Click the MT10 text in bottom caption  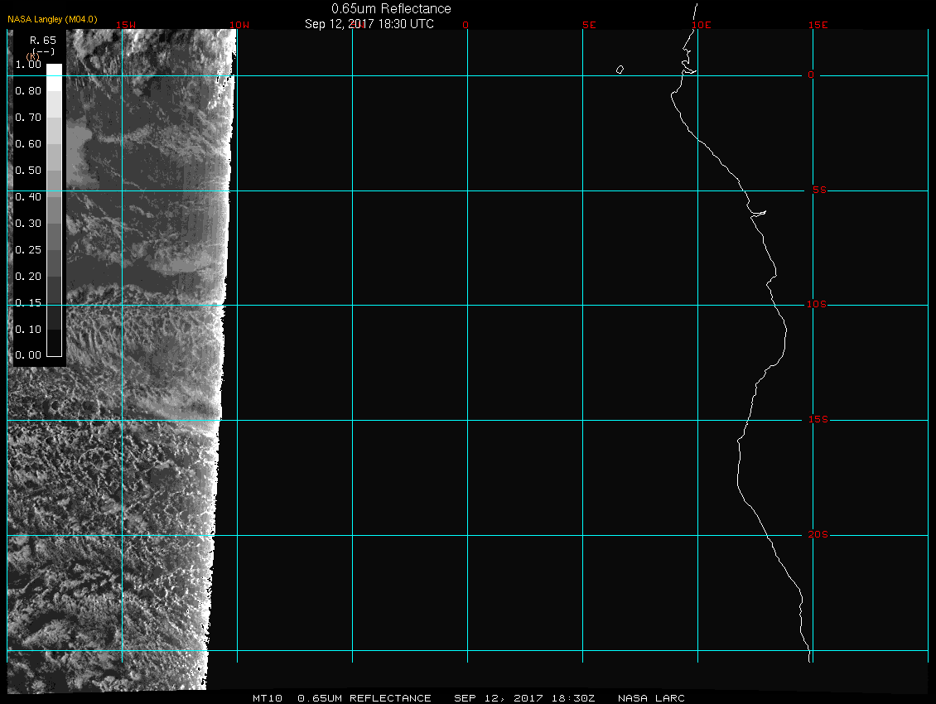268,697
